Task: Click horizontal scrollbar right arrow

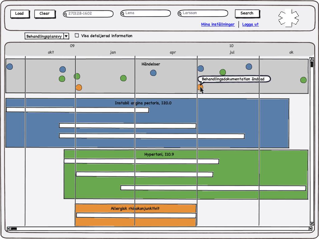Action: click(311, 229)
